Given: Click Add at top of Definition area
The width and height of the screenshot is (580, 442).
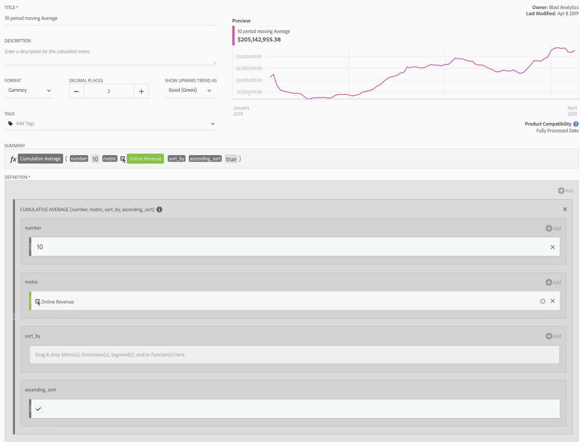Looking at the screenshot, I should pos(565,191).
